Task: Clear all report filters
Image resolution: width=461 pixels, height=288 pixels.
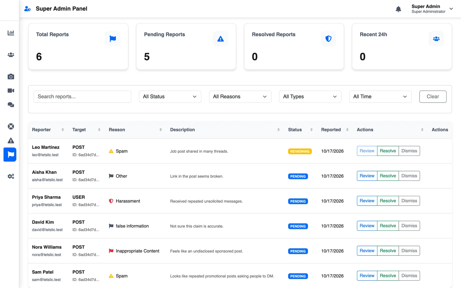Action: (x=433, y=97)
